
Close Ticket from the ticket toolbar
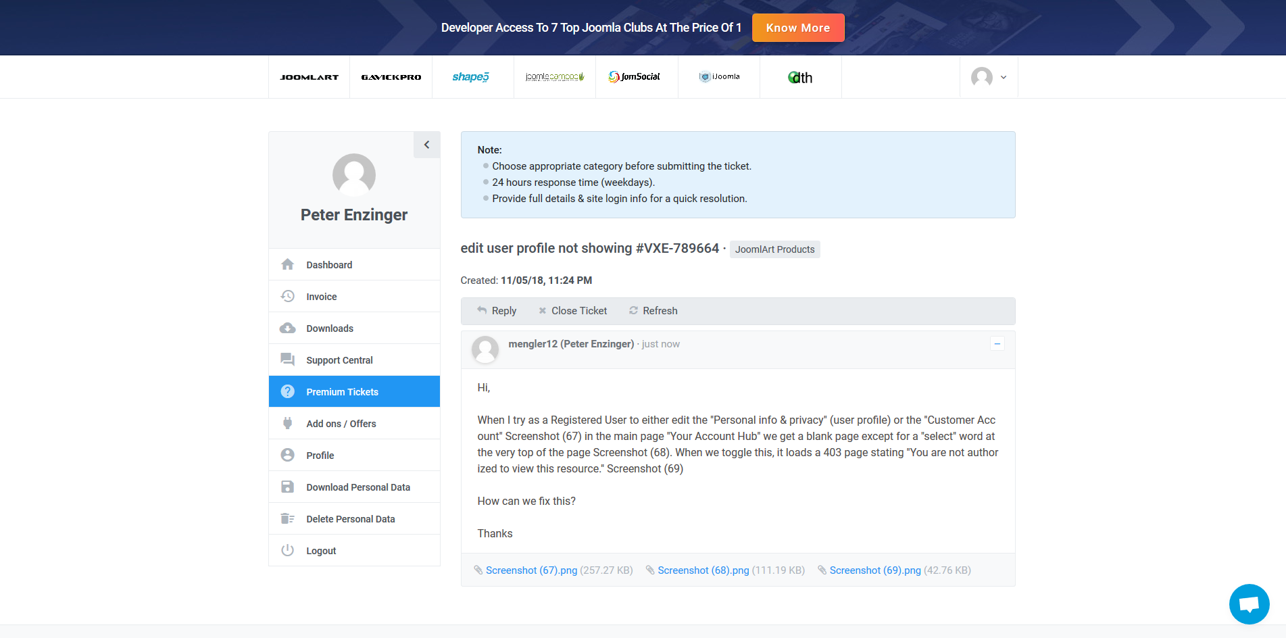click(573, 311)
